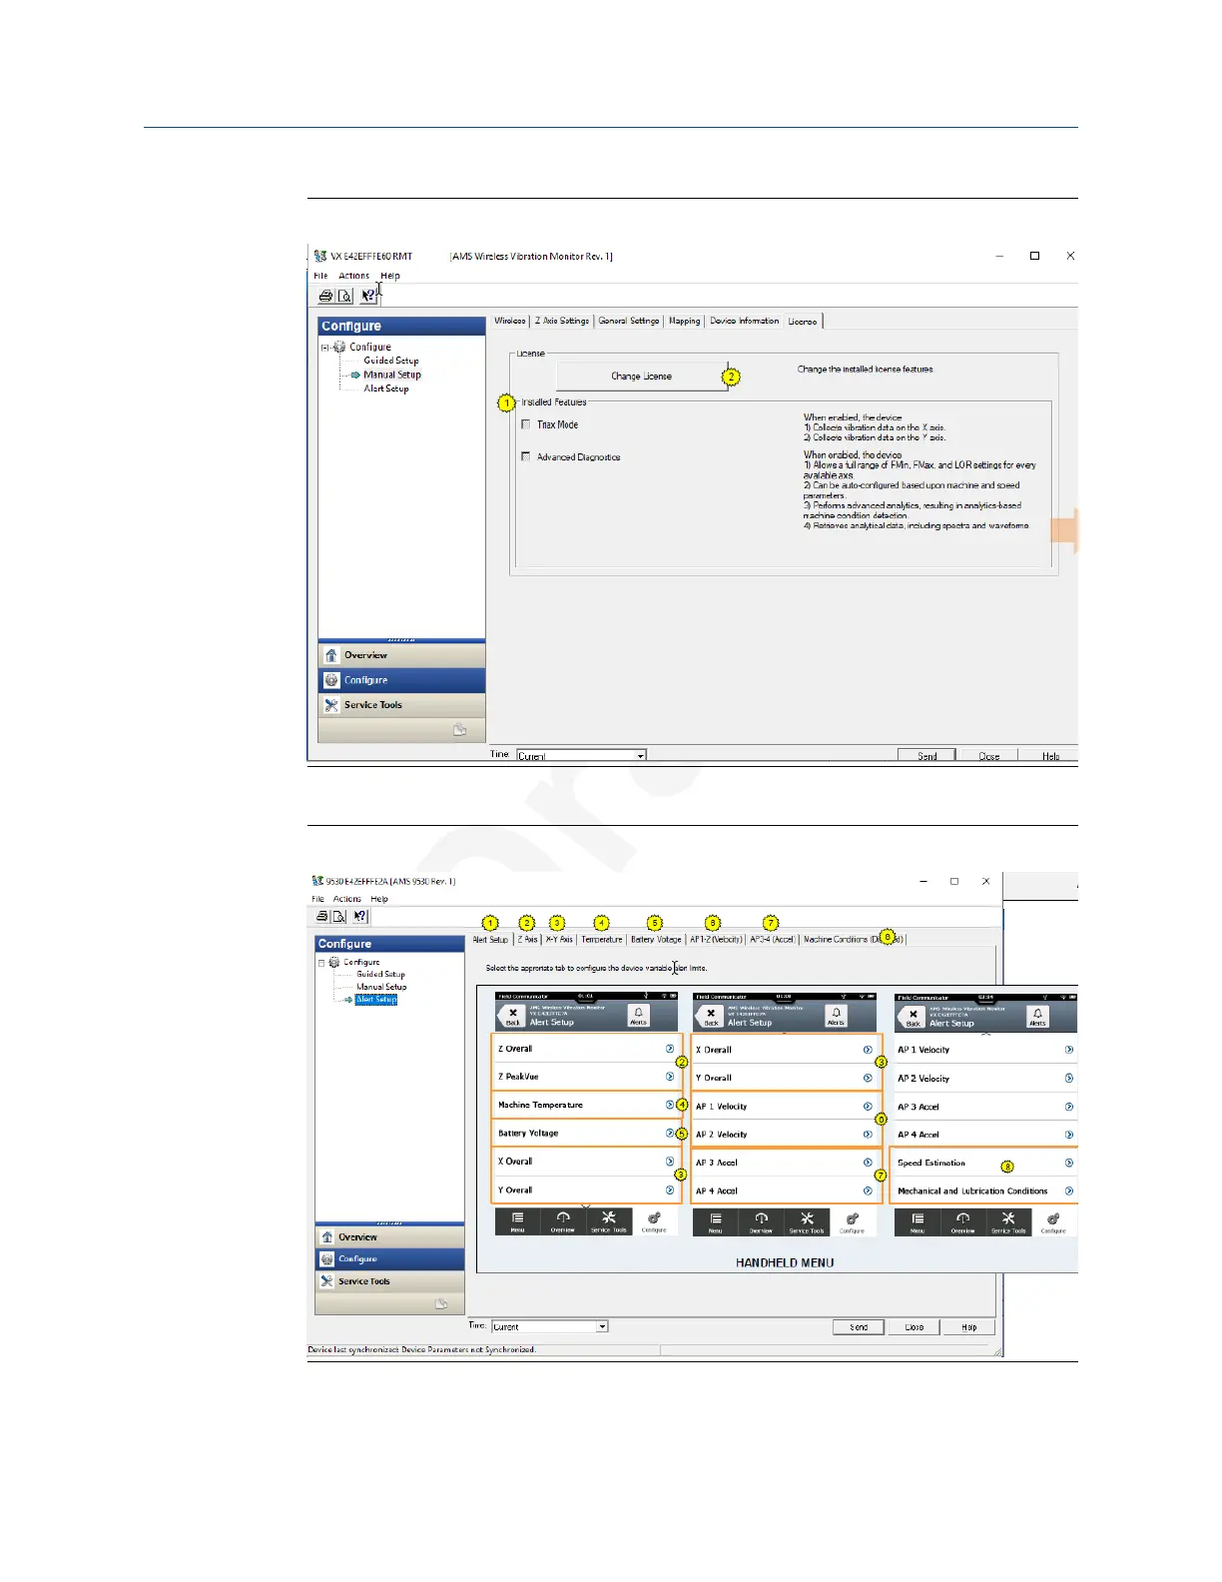Image resolution: width=1222 pixels, height=1582 pixels.
Task: Switch to the Mapping tab
Action: (x=685, y=321)
